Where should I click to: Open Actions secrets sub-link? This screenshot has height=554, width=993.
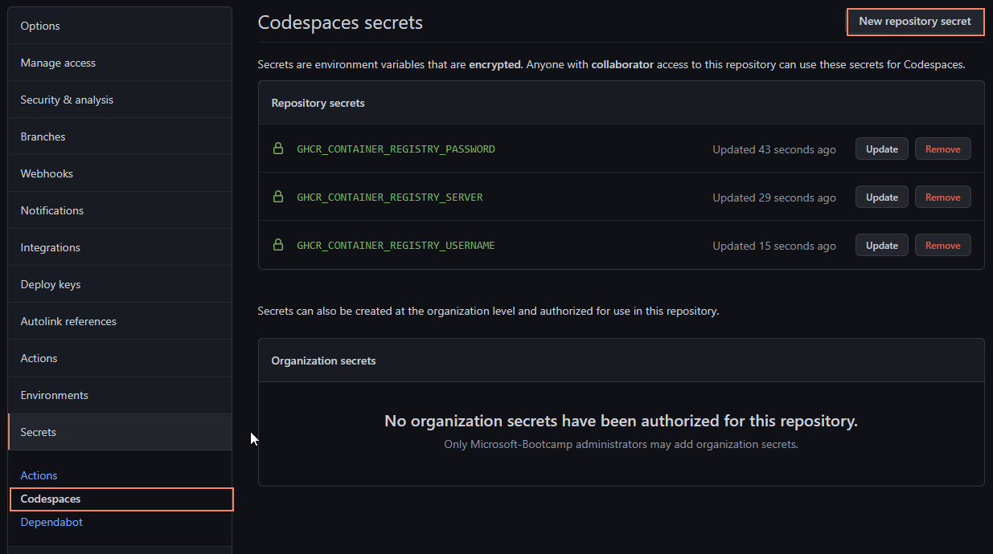39,475
